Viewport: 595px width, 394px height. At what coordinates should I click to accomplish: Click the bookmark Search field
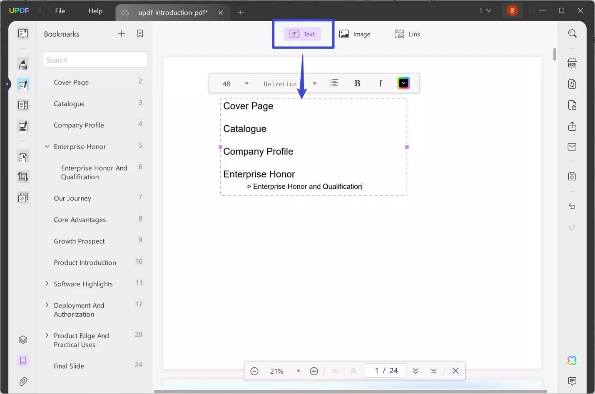click(x=95, y=60)
